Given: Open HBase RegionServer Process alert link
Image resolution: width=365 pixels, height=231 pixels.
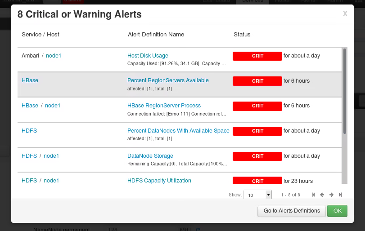Looking at the screenshot, I should [164, 106].
